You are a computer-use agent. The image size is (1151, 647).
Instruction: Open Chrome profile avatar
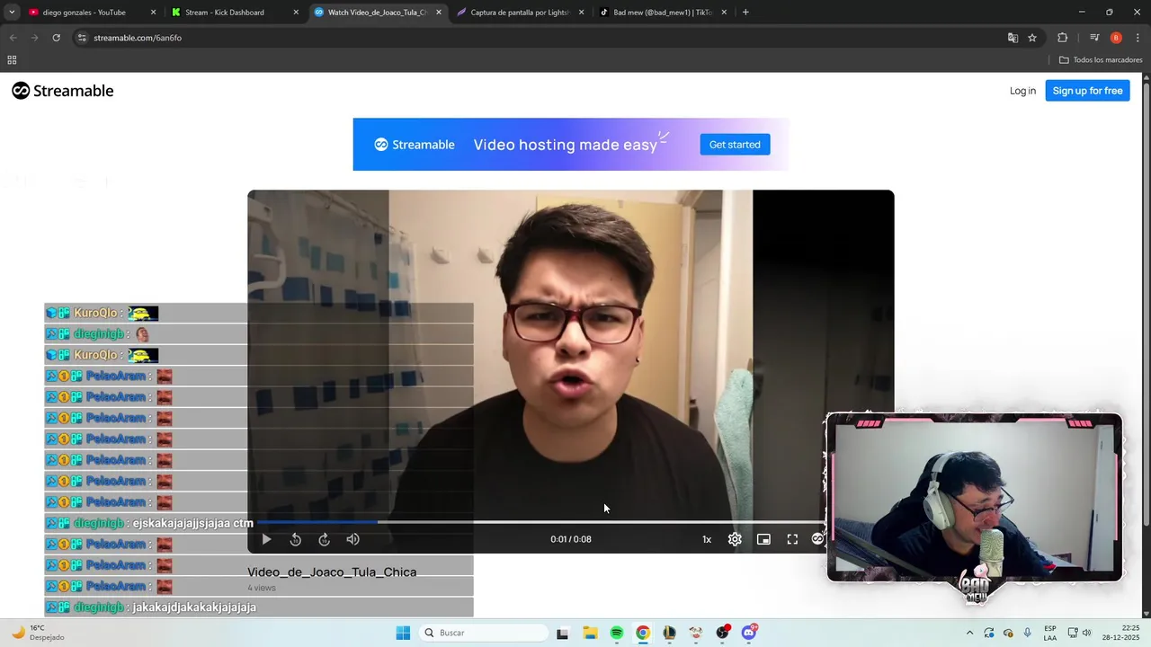(1116, 38)
